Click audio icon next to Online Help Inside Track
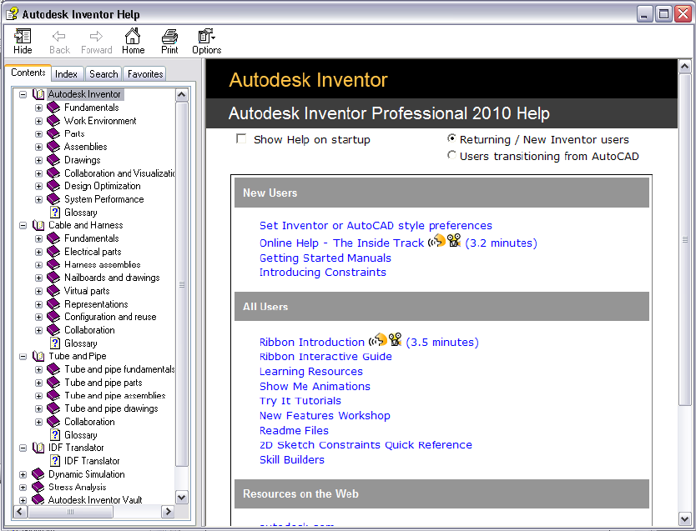This screenshot has width=696, height=531. pyautogui.click(x=436, y=241)
